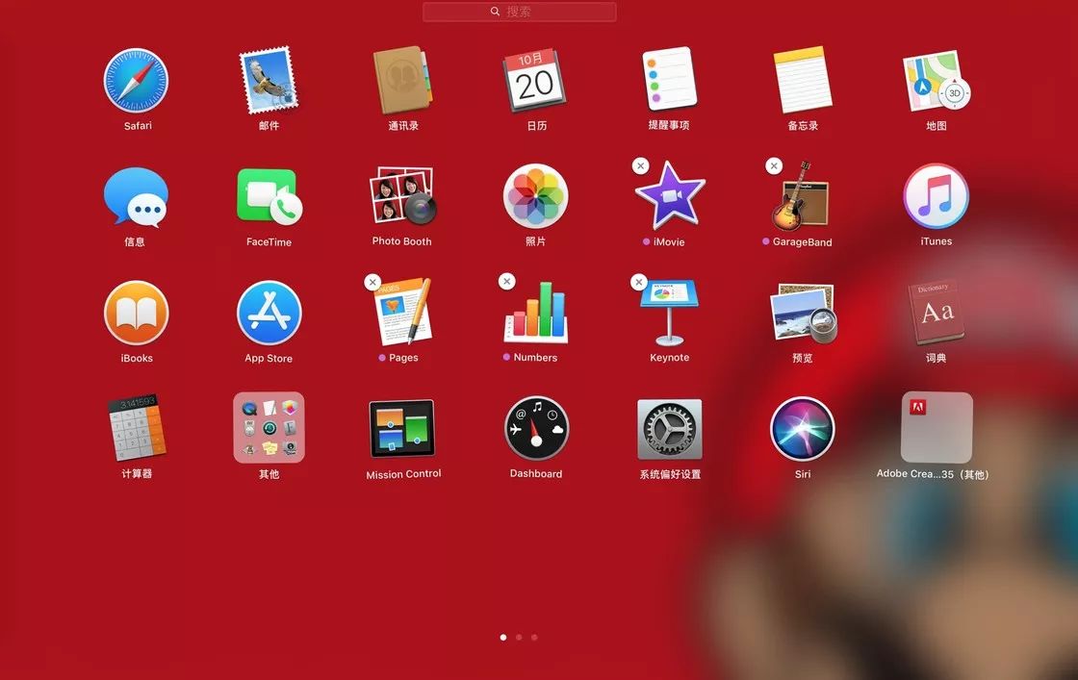Viewport: 1078px width, 680px height.
Task: Go to the third Launchpad page dot
Action: pos(534,638)
